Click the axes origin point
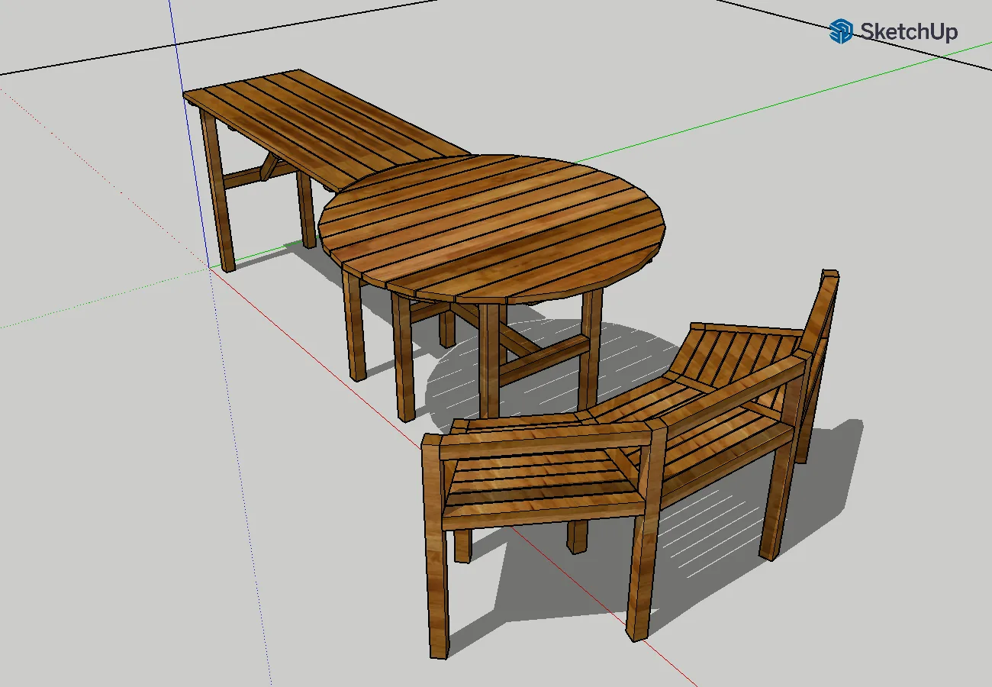 tap(210, 267)
